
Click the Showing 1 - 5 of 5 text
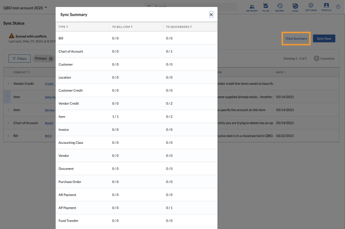point(295,59)
